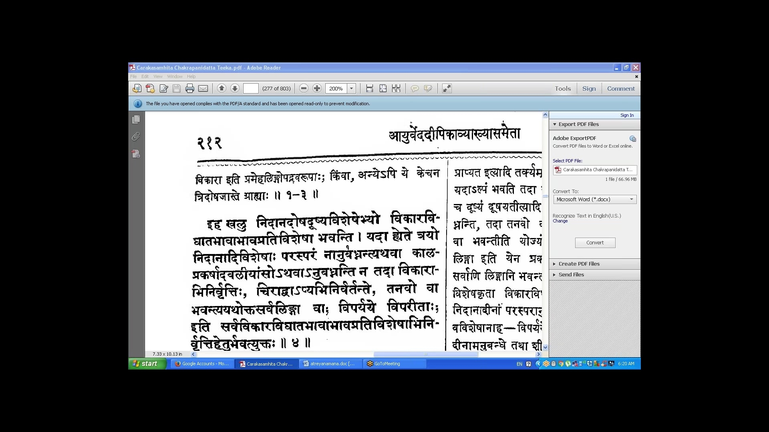Enable read mode fullscreen icon
This screenshot has height=432, width=769.
[447, 88]
